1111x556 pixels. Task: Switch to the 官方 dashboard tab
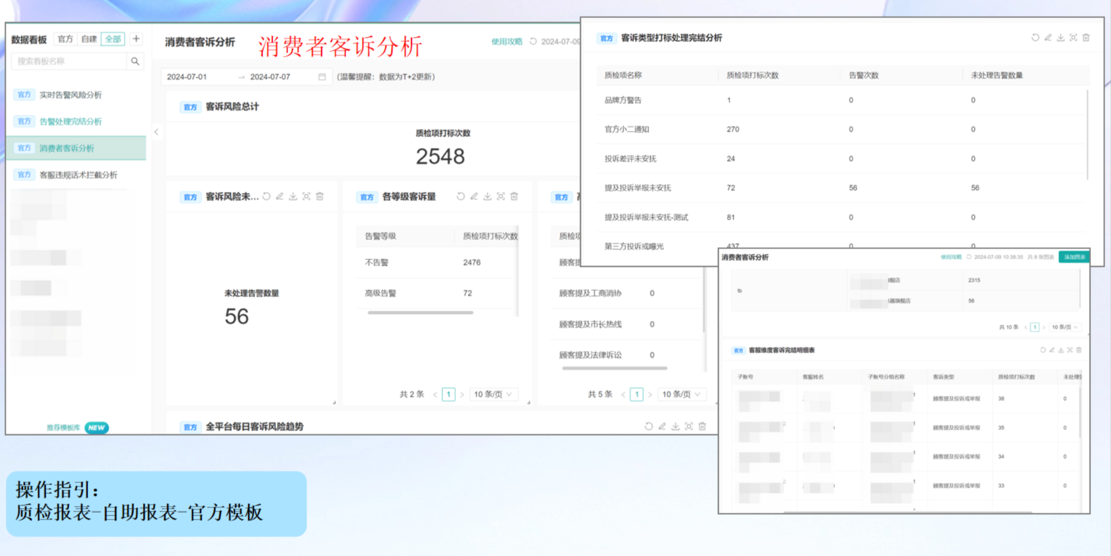pos(66,39)
